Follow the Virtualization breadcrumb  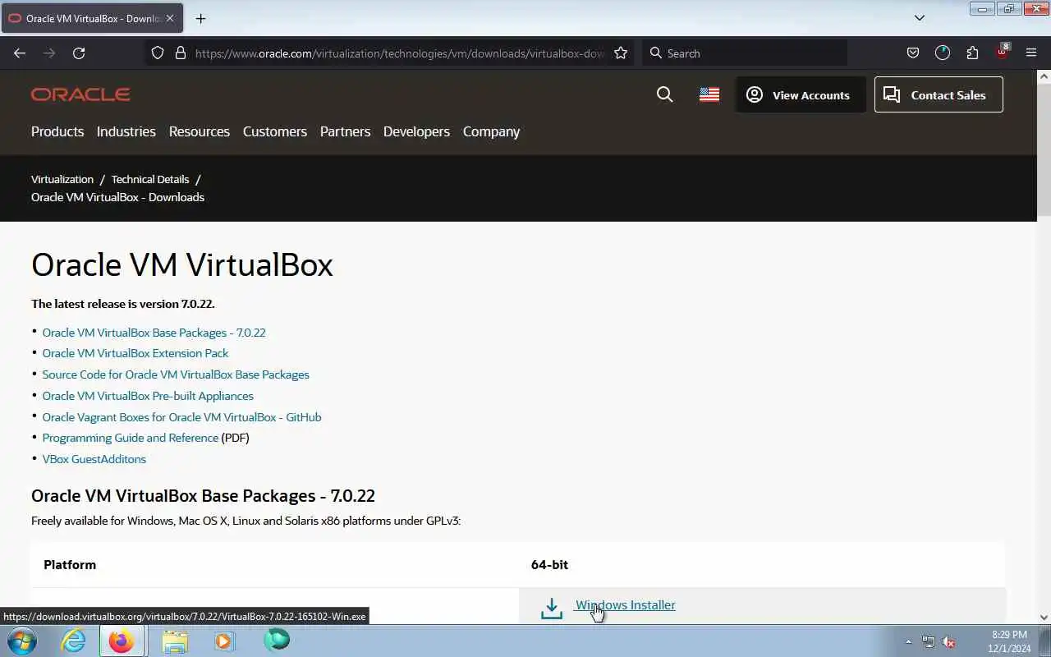(62, 179)
